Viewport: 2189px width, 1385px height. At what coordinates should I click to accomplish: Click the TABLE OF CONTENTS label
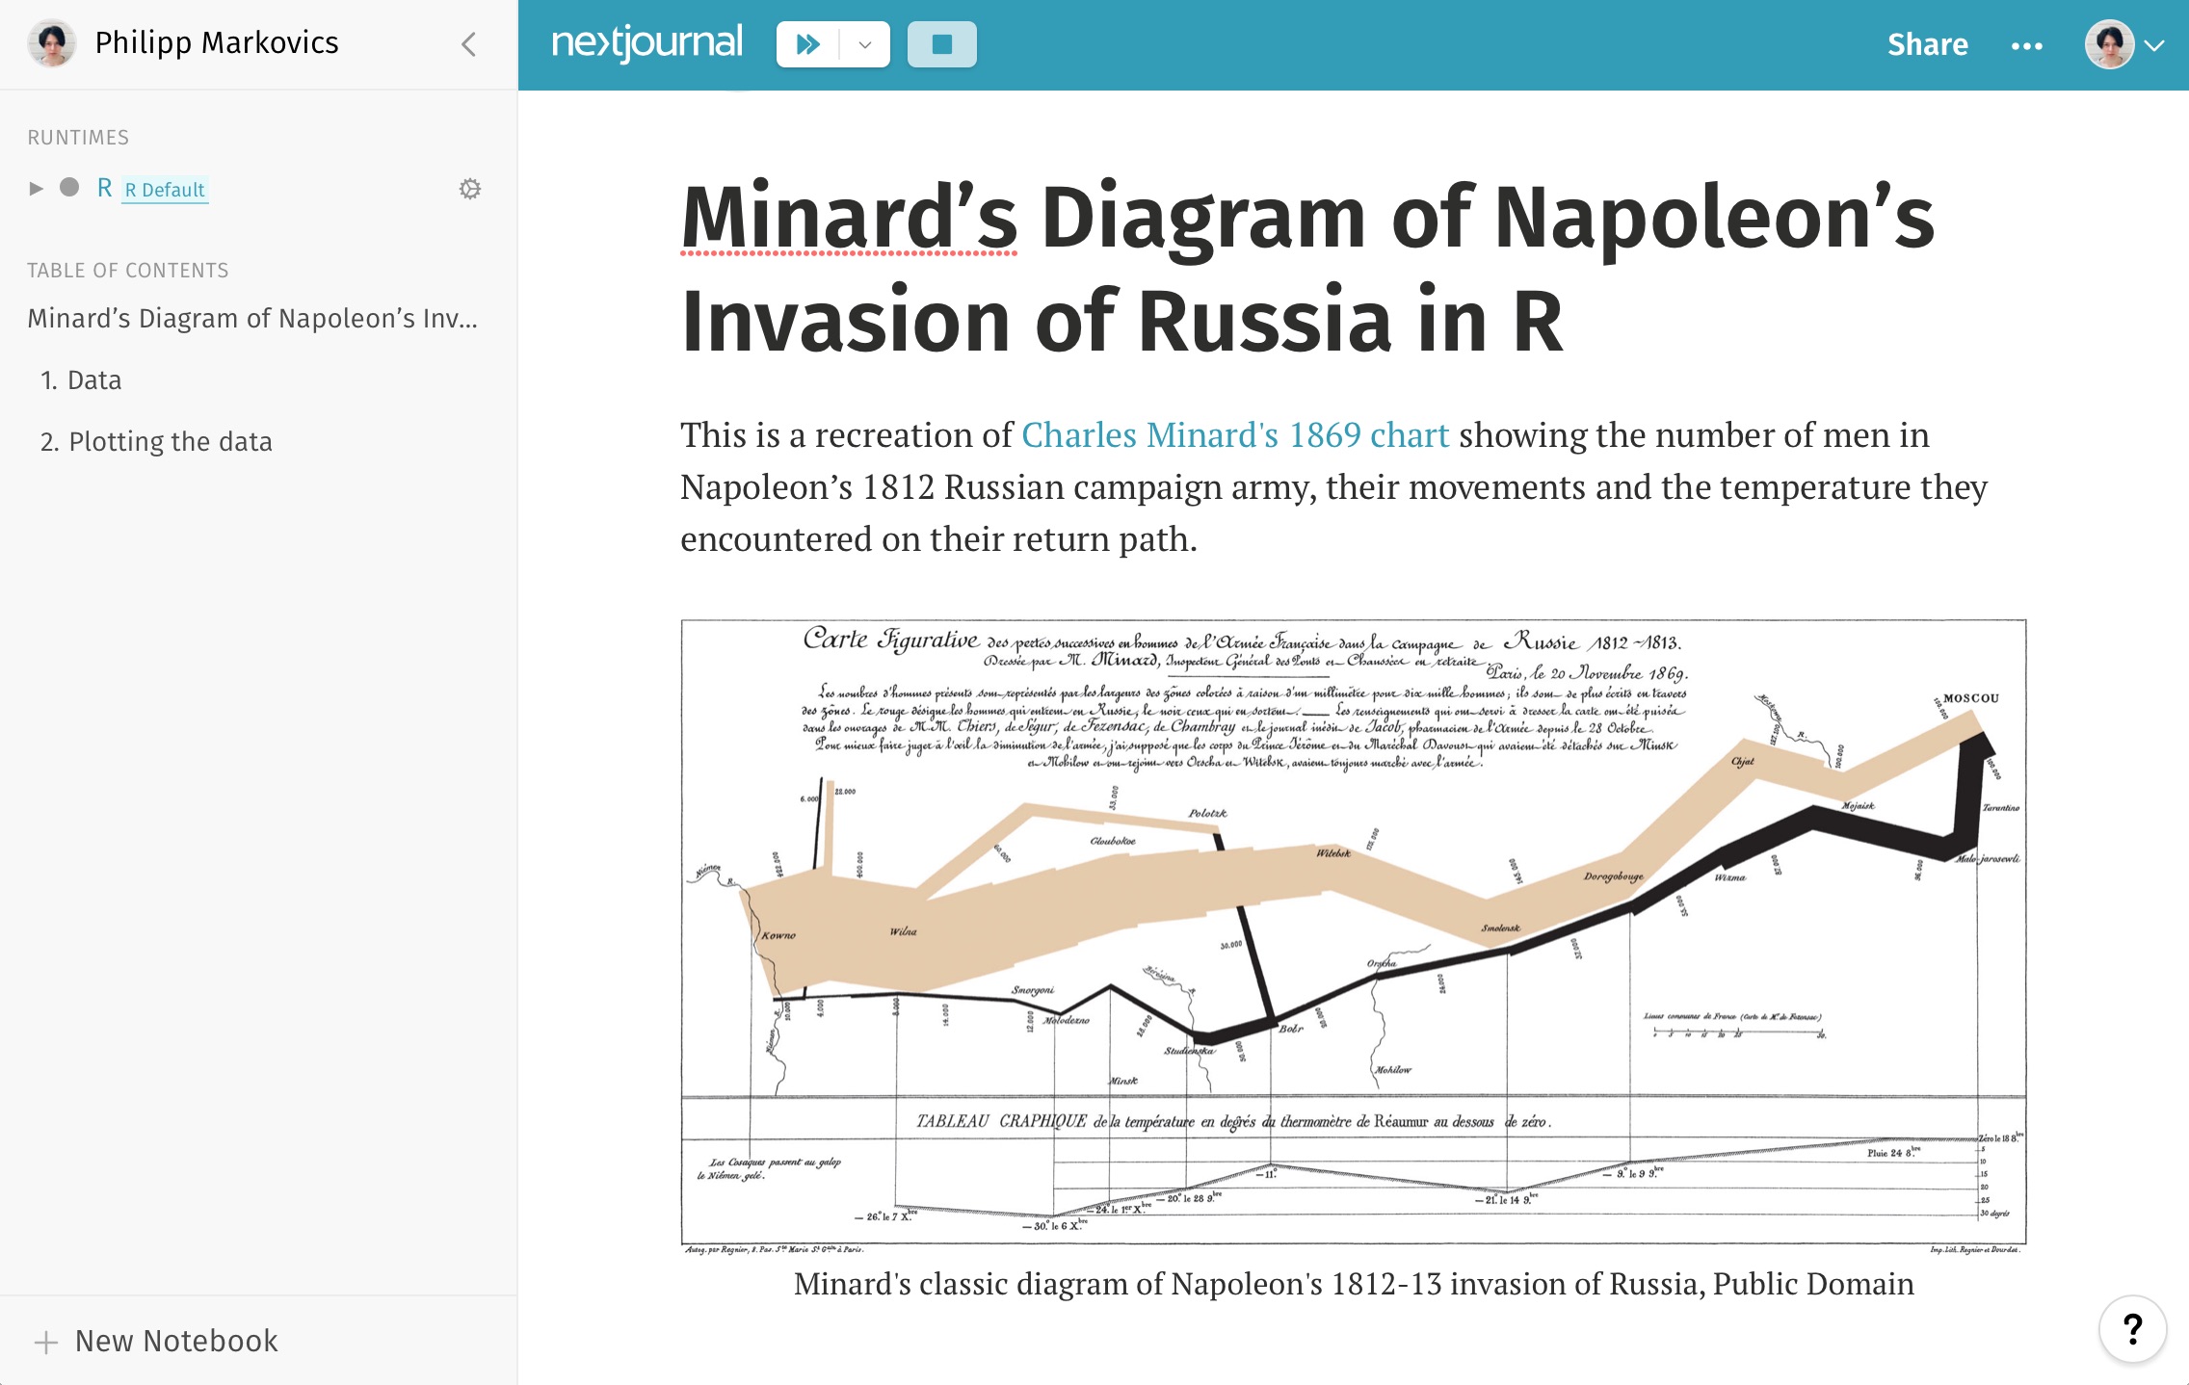pos(128,271)
